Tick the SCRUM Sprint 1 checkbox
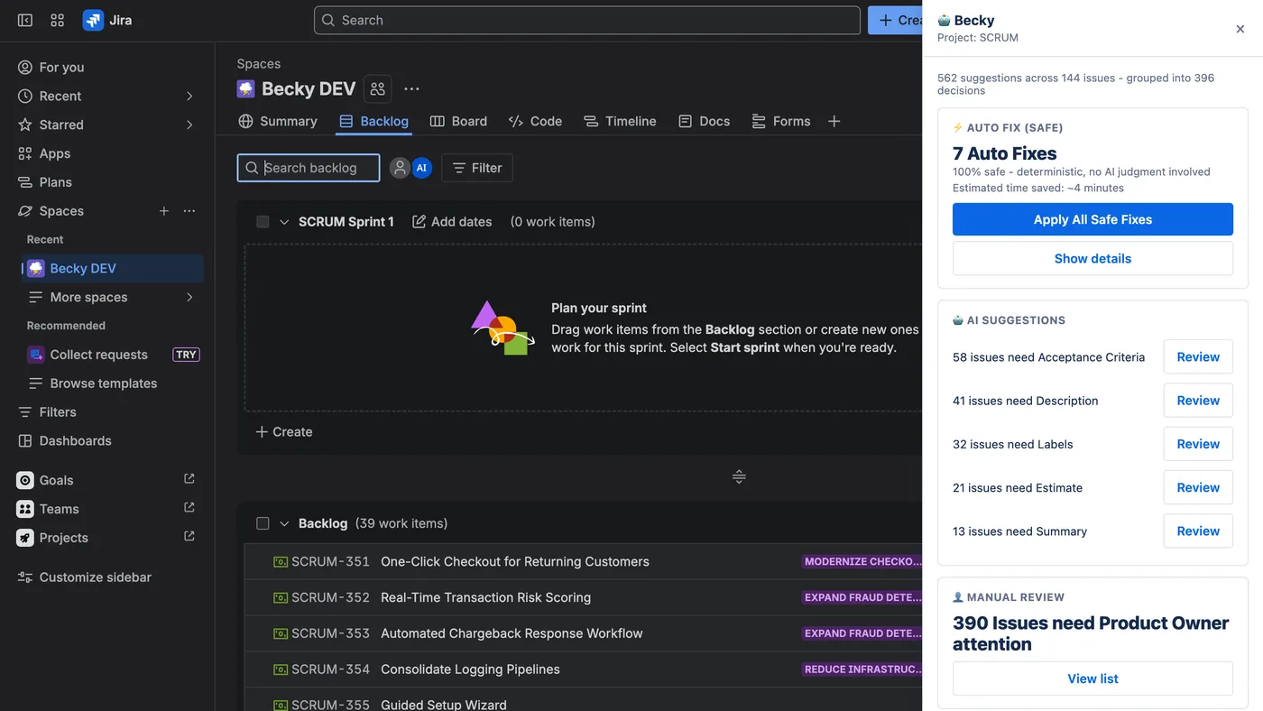 tap(263, 222)
